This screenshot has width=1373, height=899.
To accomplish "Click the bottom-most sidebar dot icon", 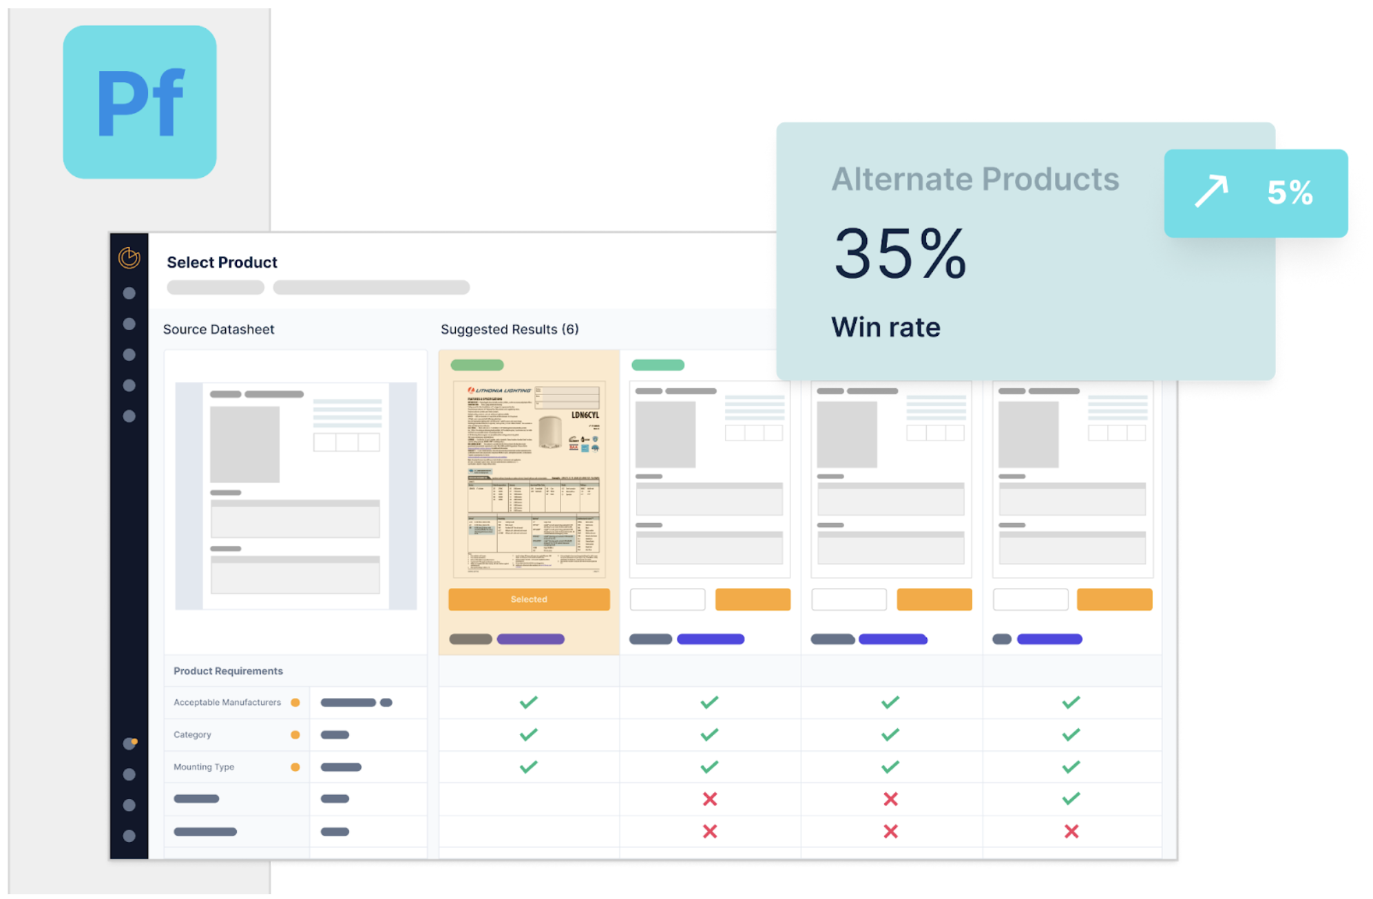I will point(129,836).
